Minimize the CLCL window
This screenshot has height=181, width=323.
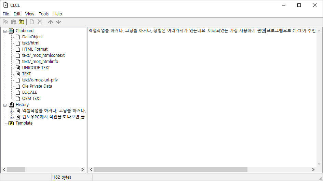click(x=284, y=5)
